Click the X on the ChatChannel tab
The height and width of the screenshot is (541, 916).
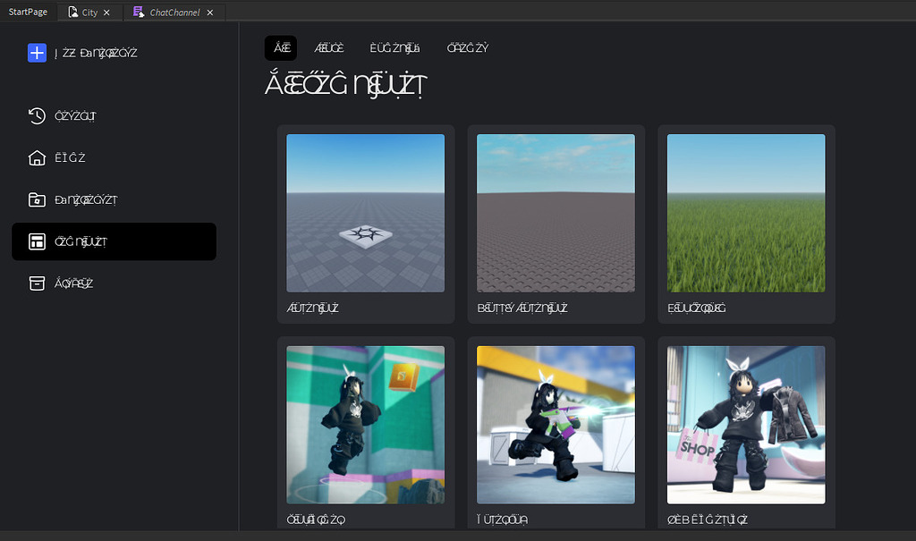tap(209, 12)
